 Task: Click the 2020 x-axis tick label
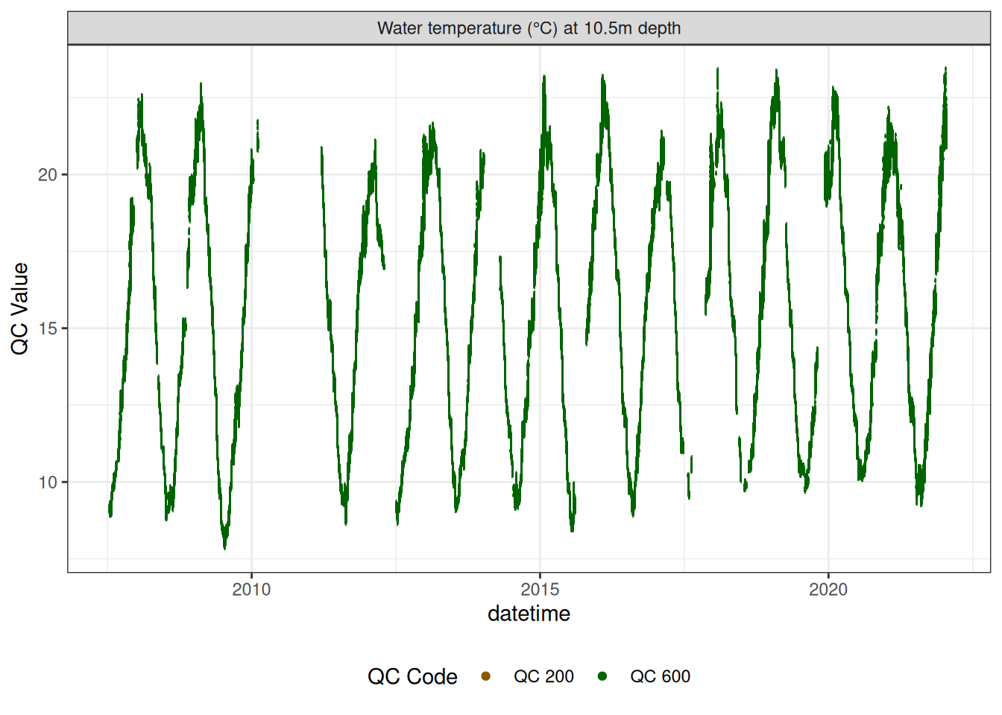(x=828, y=589)
